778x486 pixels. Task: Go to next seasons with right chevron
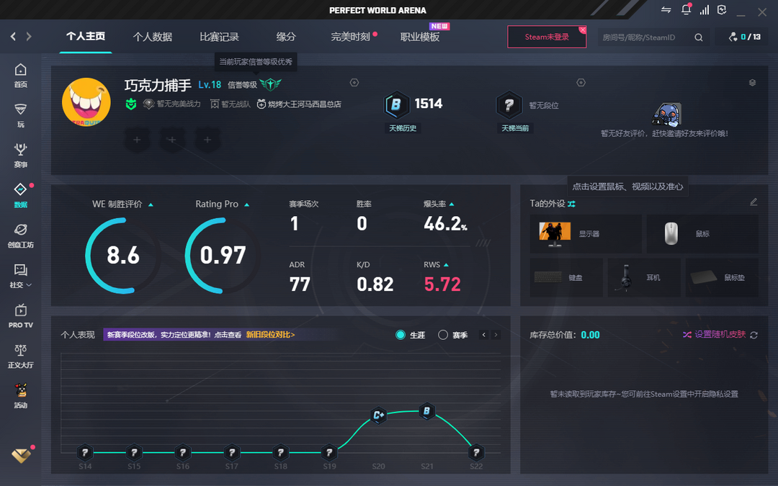click(495, 335)
